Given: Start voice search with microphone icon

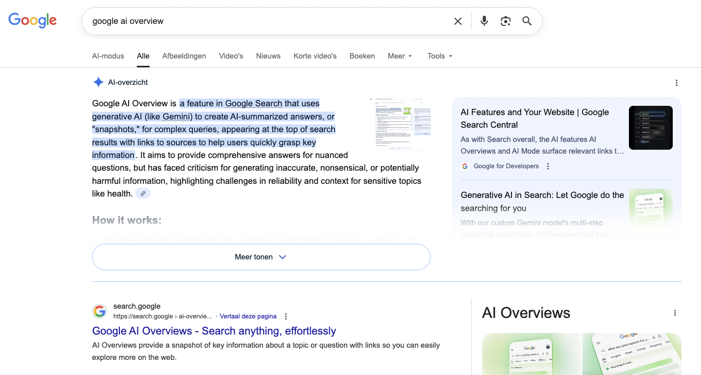Looking at the screenshot, I should click(484, 21).
